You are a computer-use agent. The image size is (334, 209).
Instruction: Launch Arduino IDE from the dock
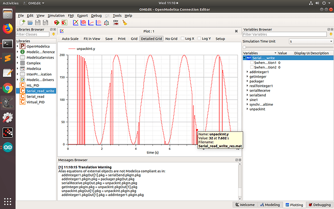pyautogui.click(x=7, y=147)
